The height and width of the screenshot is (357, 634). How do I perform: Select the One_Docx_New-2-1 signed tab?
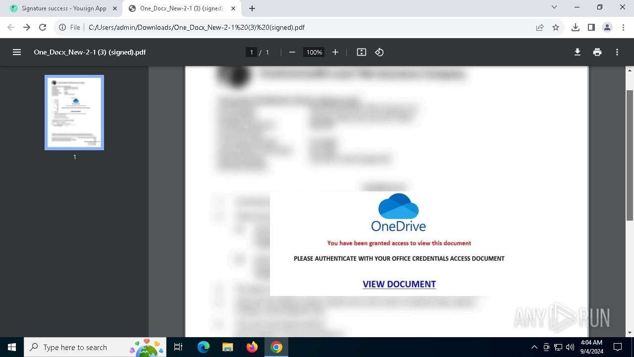click(181, 8)
